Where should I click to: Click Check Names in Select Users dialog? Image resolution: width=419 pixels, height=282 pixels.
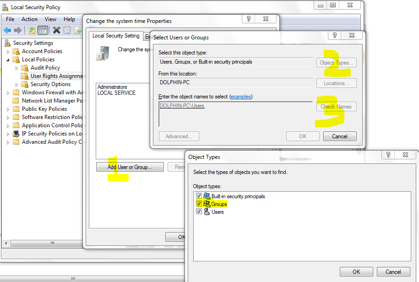336,106
